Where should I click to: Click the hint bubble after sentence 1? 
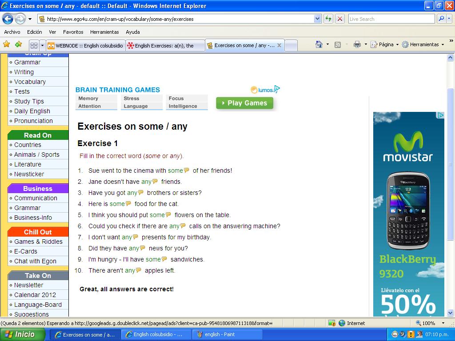(x=187, y=170)
